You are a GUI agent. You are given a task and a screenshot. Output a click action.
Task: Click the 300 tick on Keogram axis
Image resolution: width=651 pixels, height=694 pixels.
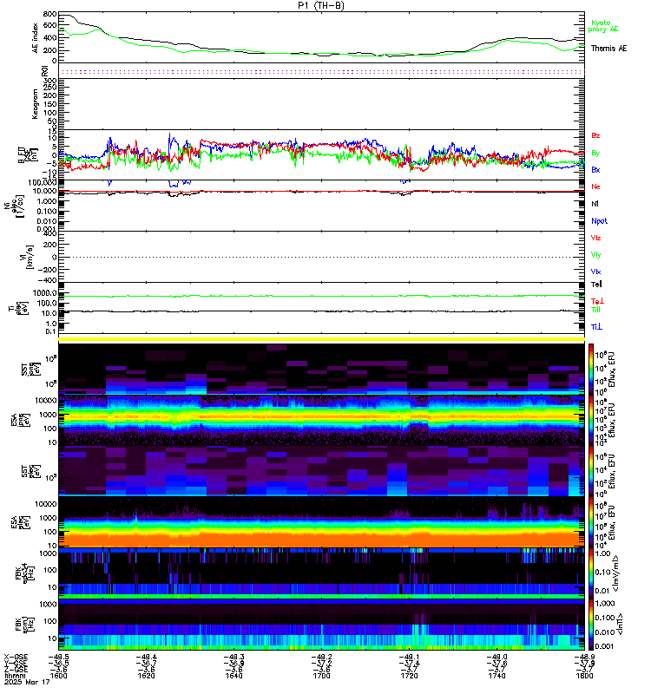click(x=49, y=81)
